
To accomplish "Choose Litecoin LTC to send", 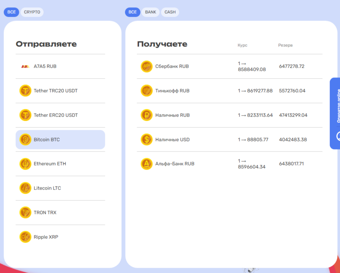I will (x=60, y=188).
